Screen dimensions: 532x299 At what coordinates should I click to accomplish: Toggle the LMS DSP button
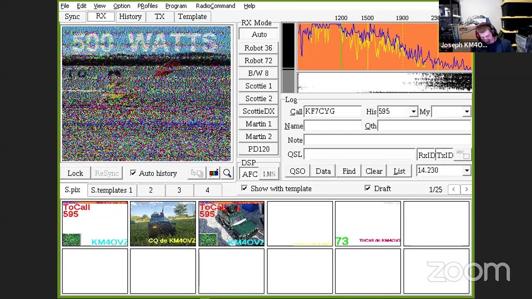point(269,174)
